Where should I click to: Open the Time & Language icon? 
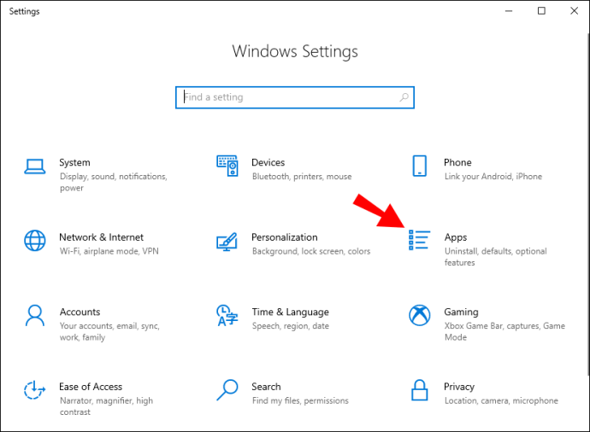tap(227, 315)
